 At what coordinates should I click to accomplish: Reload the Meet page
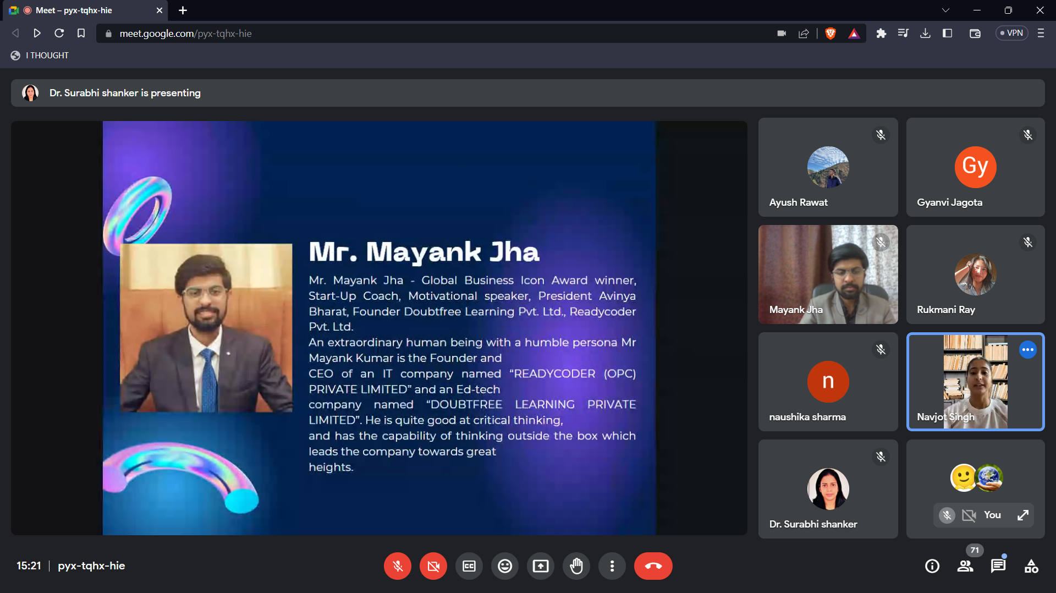pyautogui.click(x=59, y=34)
